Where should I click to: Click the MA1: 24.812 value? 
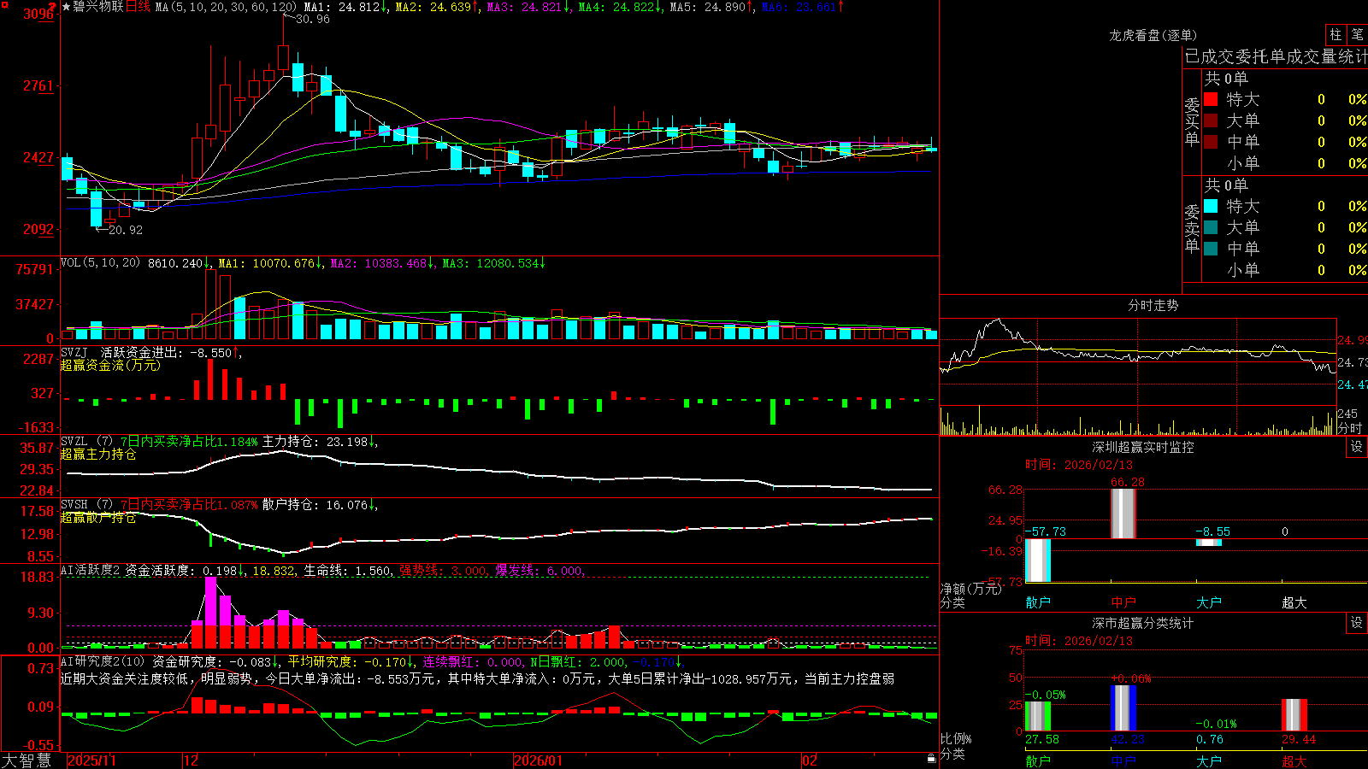[x=345, y=7]
